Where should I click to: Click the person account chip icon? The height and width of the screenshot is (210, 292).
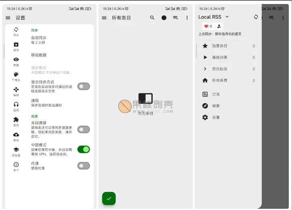(x=219, y=26)
